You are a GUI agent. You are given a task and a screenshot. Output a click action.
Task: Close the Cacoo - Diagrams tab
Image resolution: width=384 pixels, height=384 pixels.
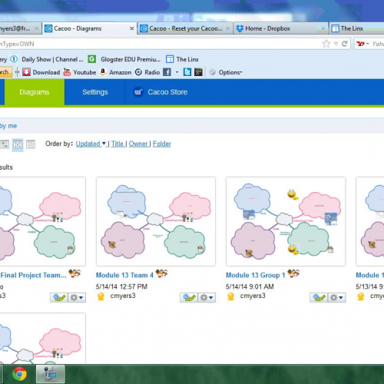[x=132, y=28]
